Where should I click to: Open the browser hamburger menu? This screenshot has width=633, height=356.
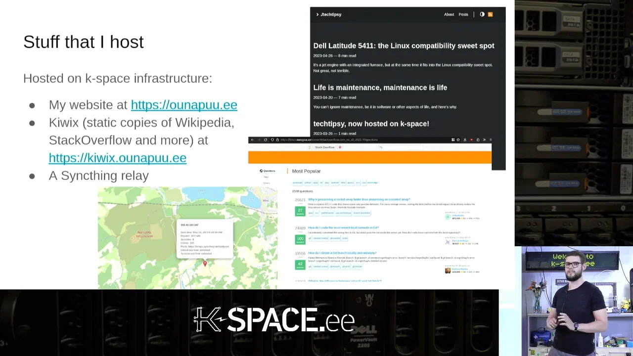point(490,140)
